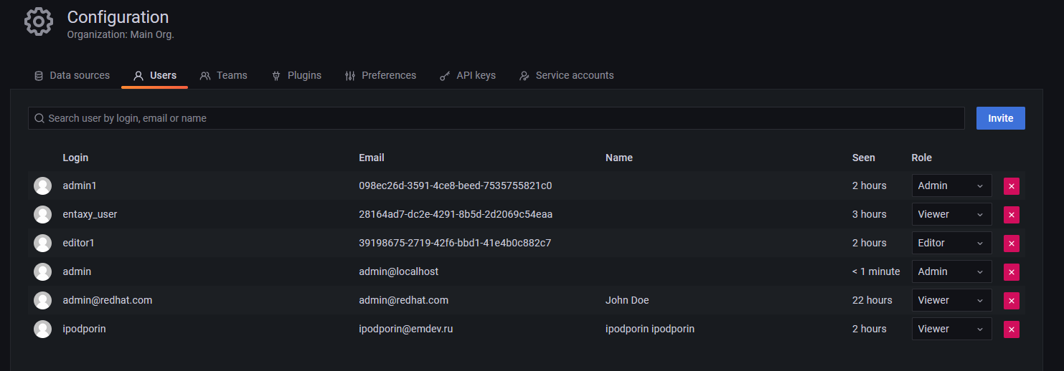This screenshot has height=371, width=1064.
Task: Remove editor1 with the red X icon
Action: (1011, 244)
